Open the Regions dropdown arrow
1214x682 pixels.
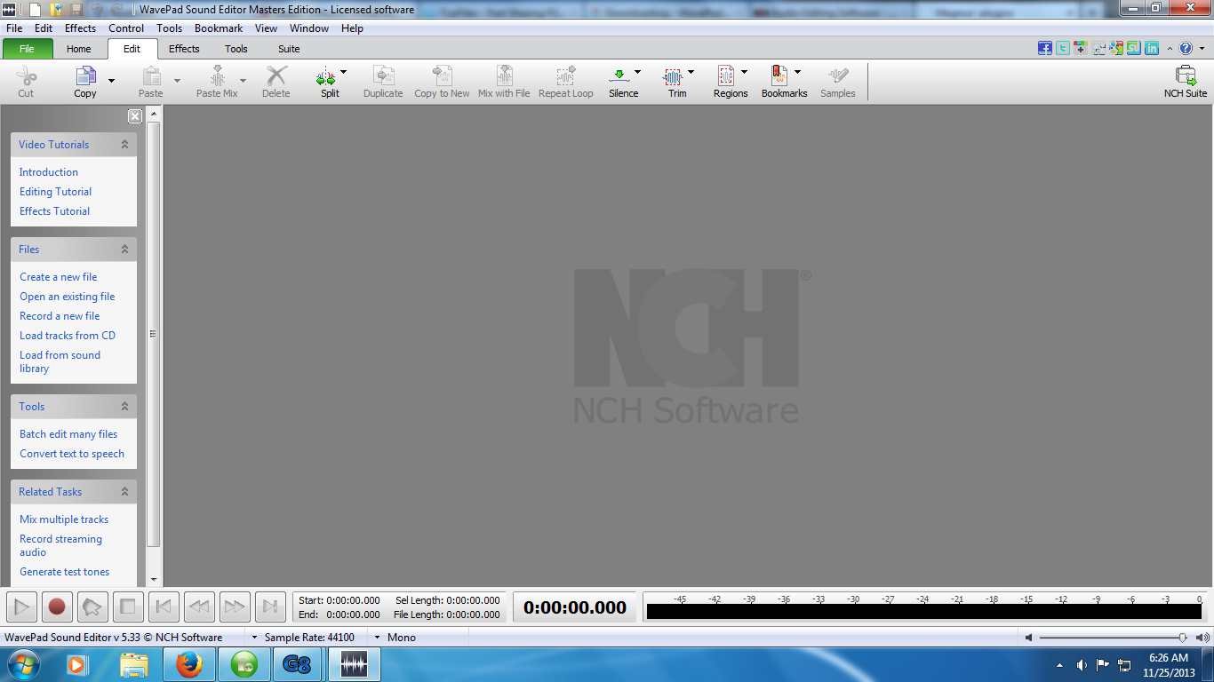pos(744,72)
